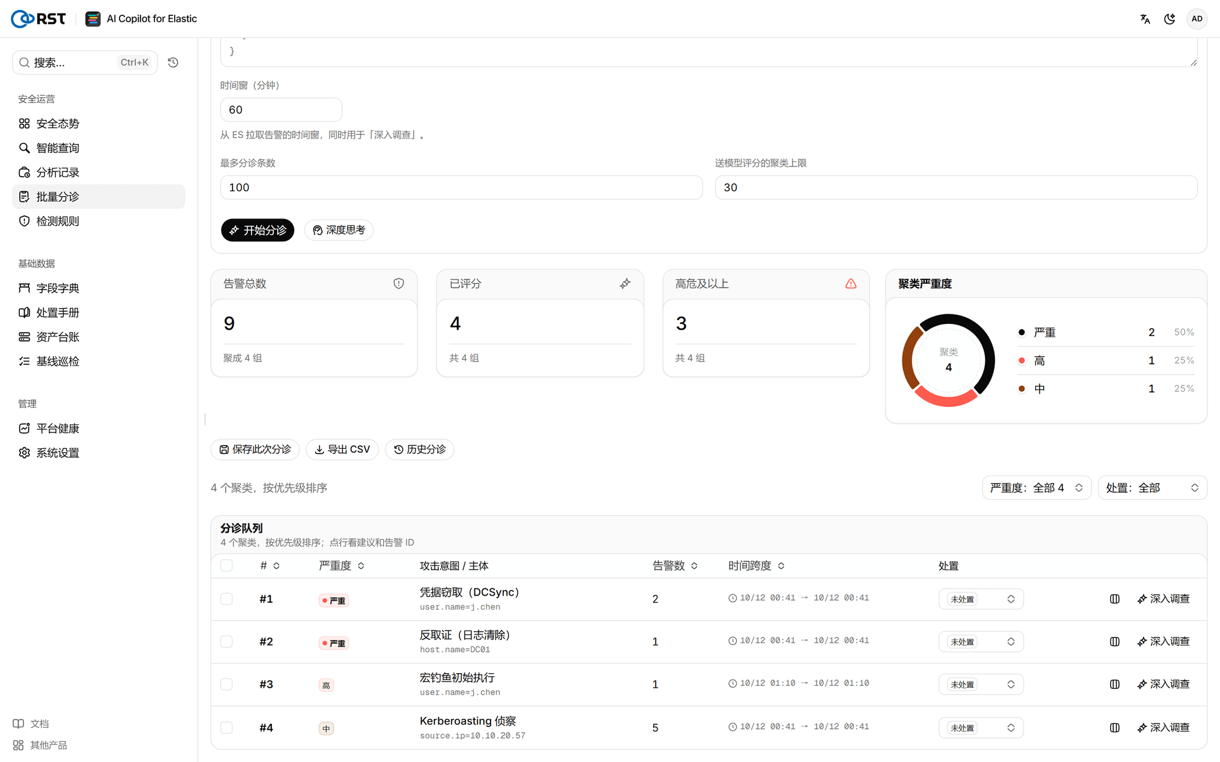Click the 处置手册 book icon in sidebar
Image resolution: width=1220 pixels, height=762 pixels.
click(x=24, y=312)
